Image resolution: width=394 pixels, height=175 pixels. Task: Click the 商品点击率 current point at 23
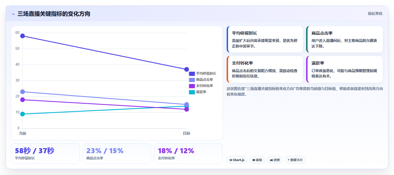point(23,92)
